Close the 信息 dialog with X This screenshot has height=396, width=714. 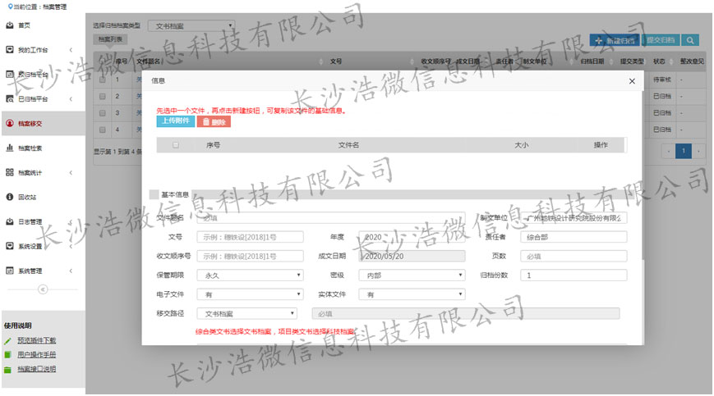[x=631, y=81]
